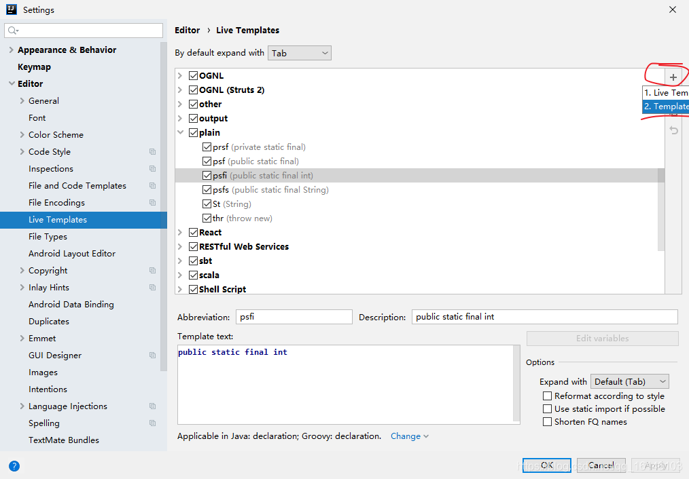
Task: Expand Appearance & Behavior section
Action: (x=11, y=50)
